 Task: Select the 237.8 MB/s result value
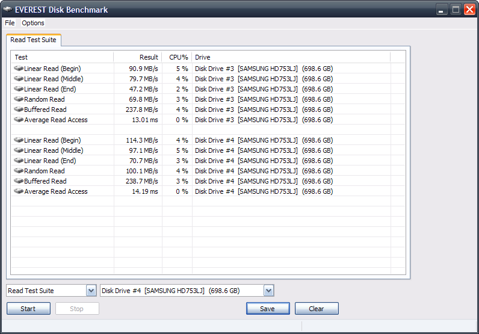142,110
